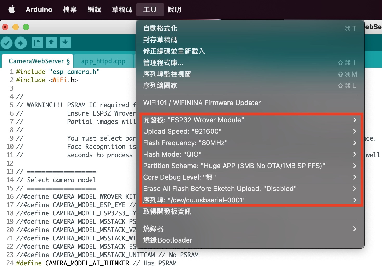Open WiFi101 / WiFiNINA Firmware Updater

pyautogui.click(x=250, y=103)
